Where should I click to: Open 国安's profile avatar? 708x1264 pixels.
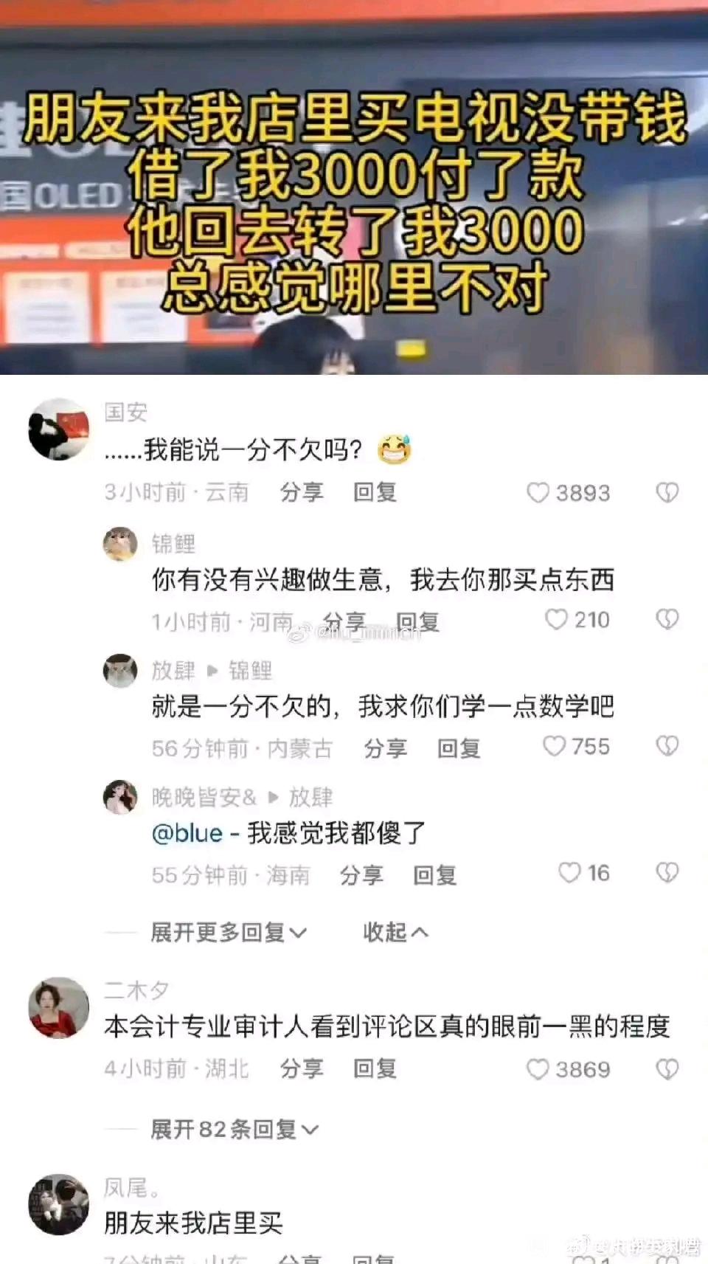[x=59, y=429]
